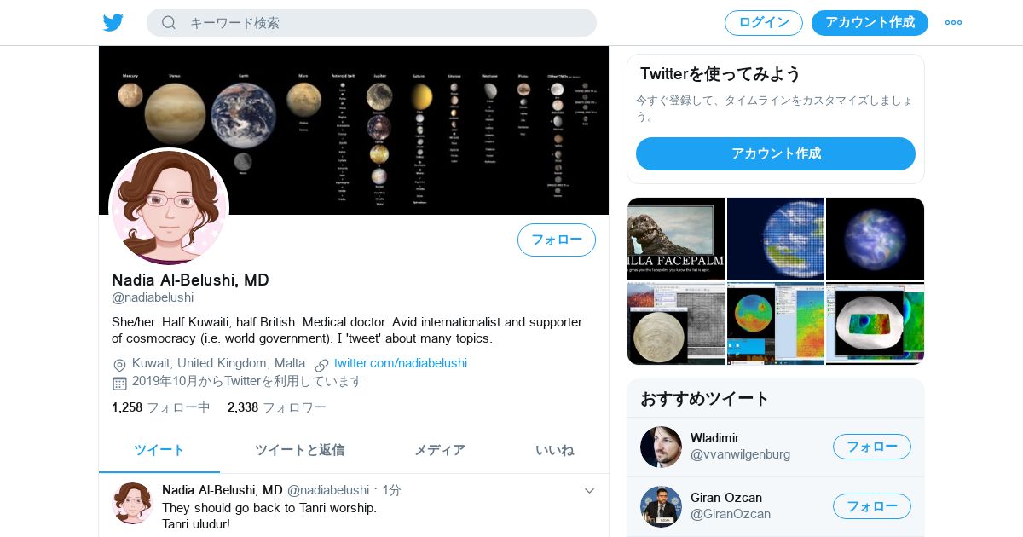Follow Wladimir in suggestions

point(872,447)
